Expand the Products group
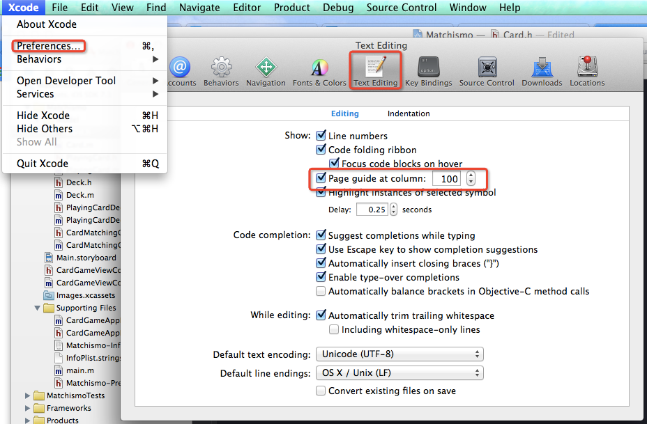647x424 pixels. click(27, 421)
